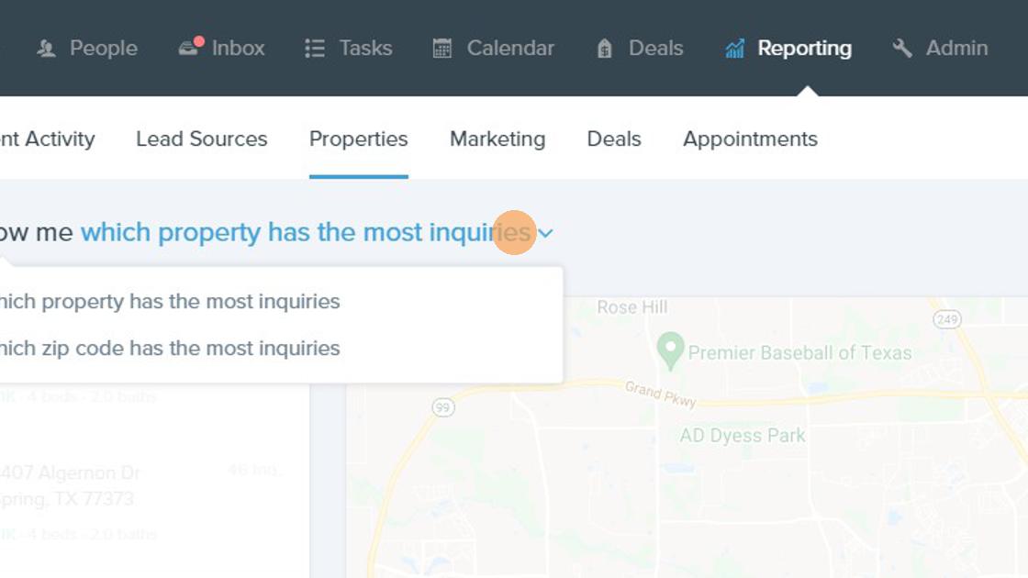Open the Appointments tab
1028x578 pixels.
click(750, 139)
